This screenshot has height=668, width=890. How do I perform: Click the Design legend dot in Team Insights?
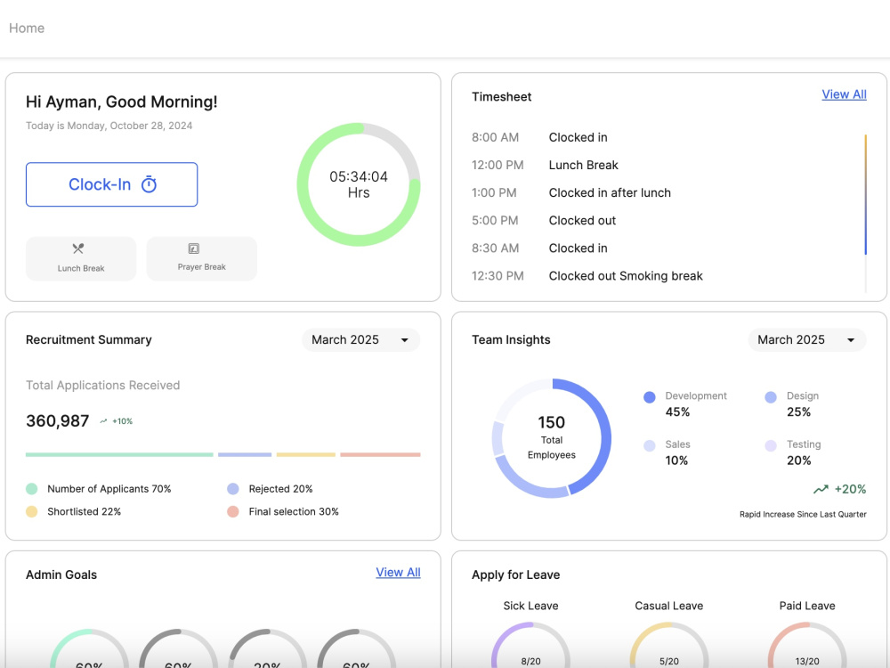coord(770,397)
